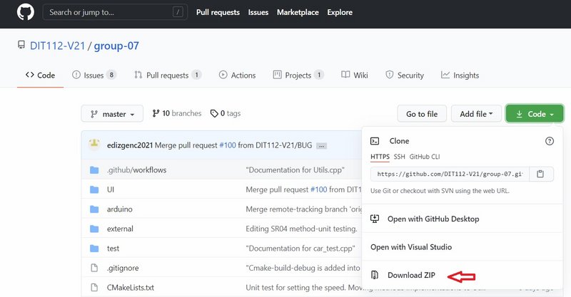571x297 pixels.
Task: Click the Go to file button
Action: click(x=422, y=114)
